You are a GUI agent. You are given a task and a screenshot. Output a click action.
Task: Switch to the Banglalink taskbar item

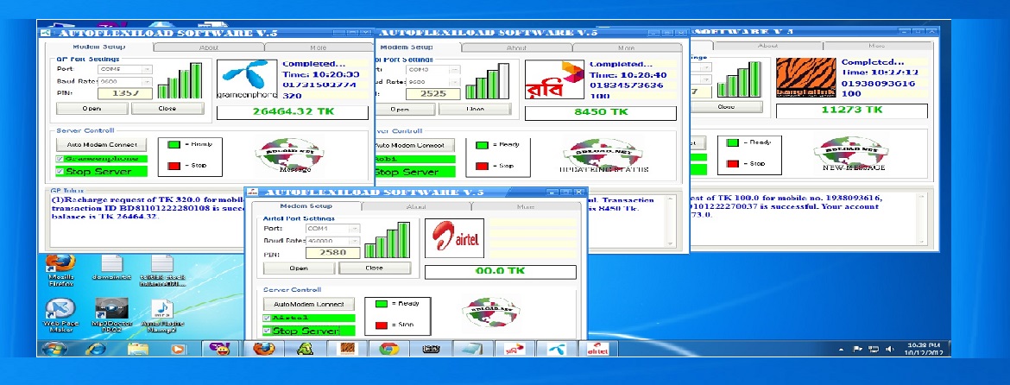[347, 349]
